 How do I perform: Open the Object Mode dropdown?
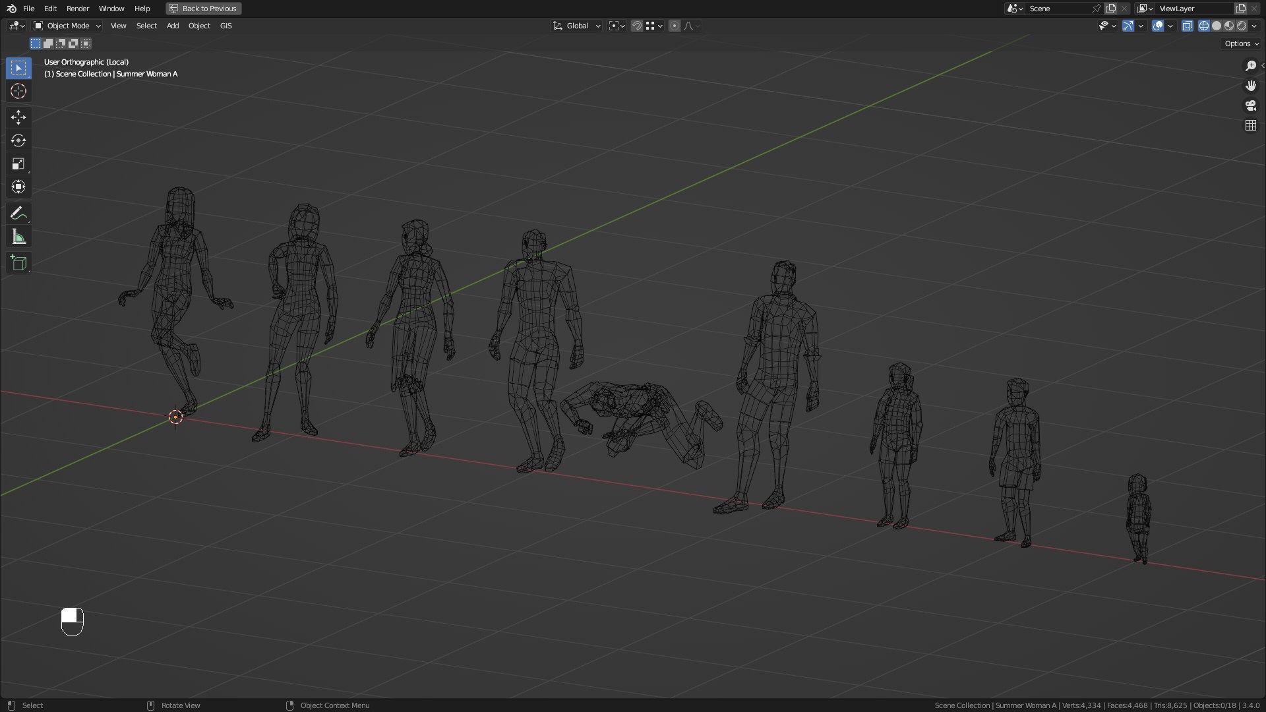click(x=67, y=26)
